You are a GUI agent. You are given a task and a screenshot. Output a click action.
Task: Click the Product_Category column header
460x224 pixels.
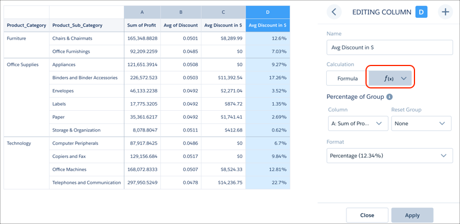(27, 25)
